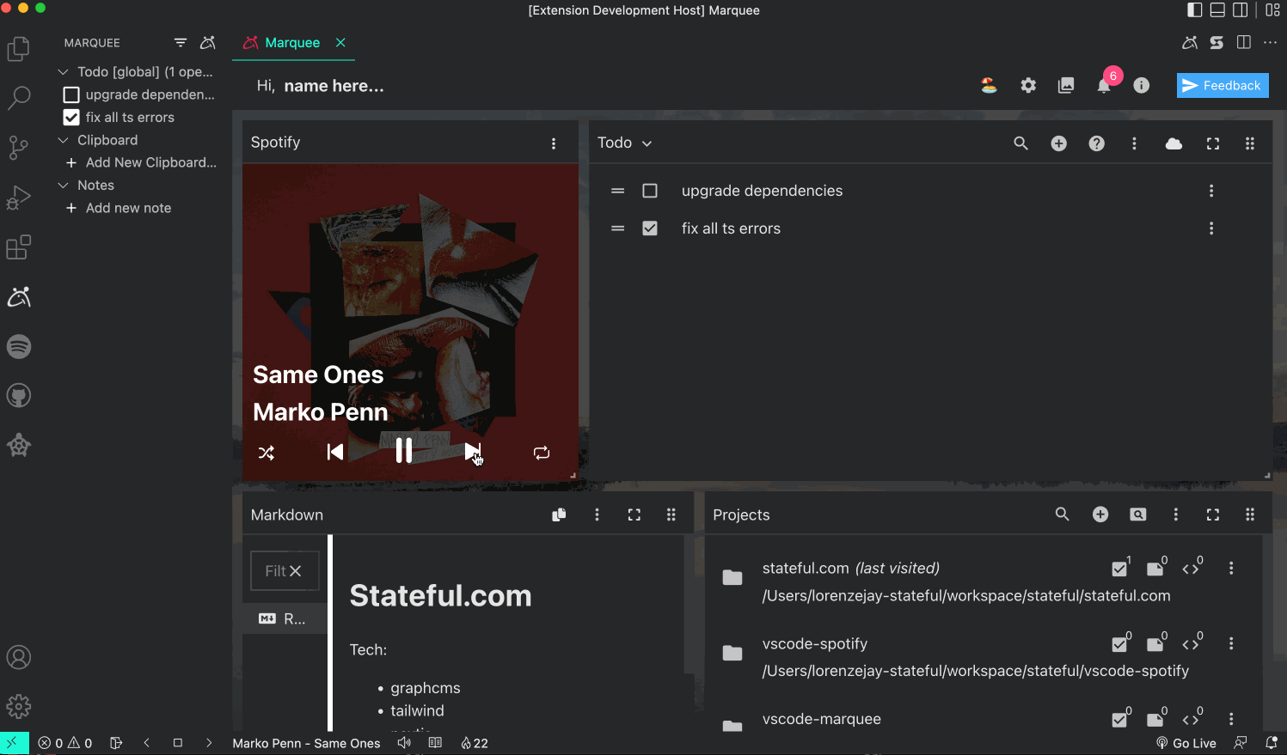
Task: Add a new todo with plus icon
Action: (1059, 143)
